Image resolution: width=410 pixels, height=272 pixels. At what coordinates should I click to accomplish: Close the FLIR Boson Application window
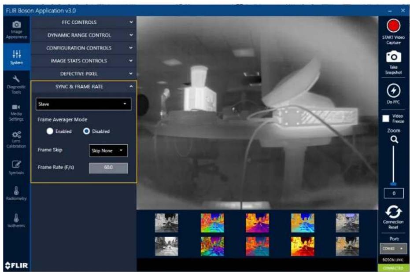pos(403,11)
